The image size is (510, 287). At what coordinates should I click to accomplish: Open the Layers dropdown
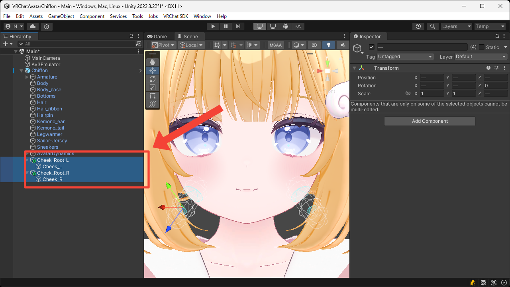click(456, 26)
